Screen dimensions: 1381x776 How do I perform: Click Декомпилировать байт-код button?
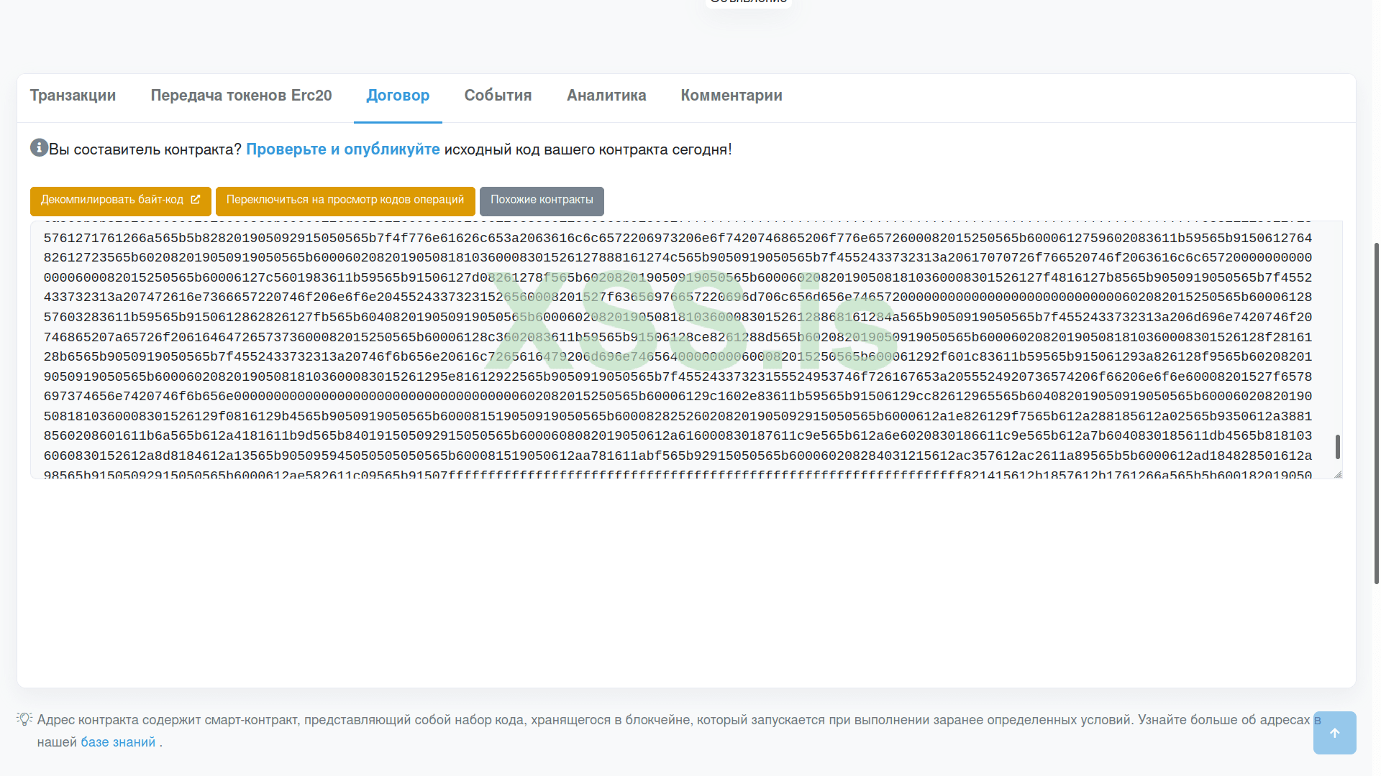(x=112, y=200)
